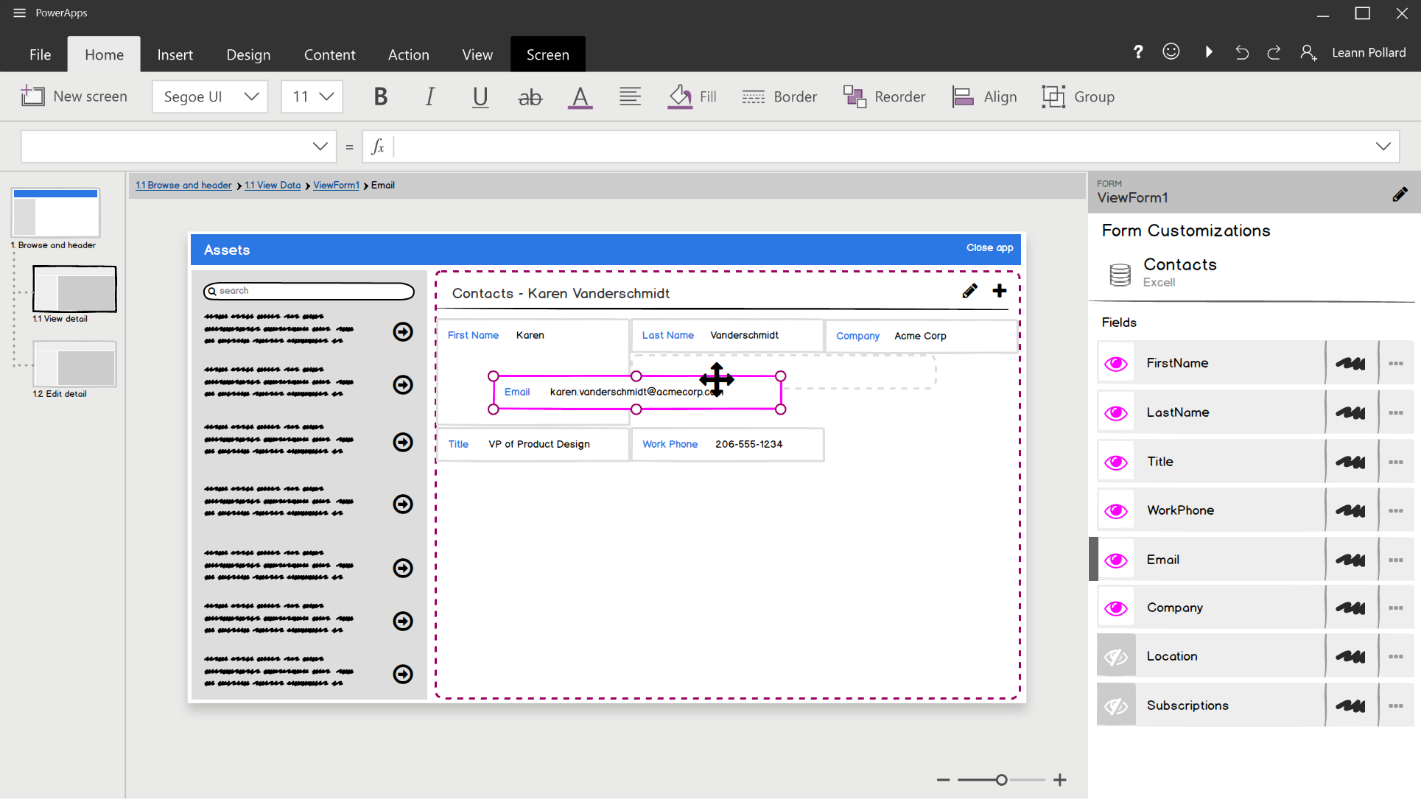Click the zoom slider handle
The height and width of the screenshot is (799, 1421).
click(x=1001, y=779)
